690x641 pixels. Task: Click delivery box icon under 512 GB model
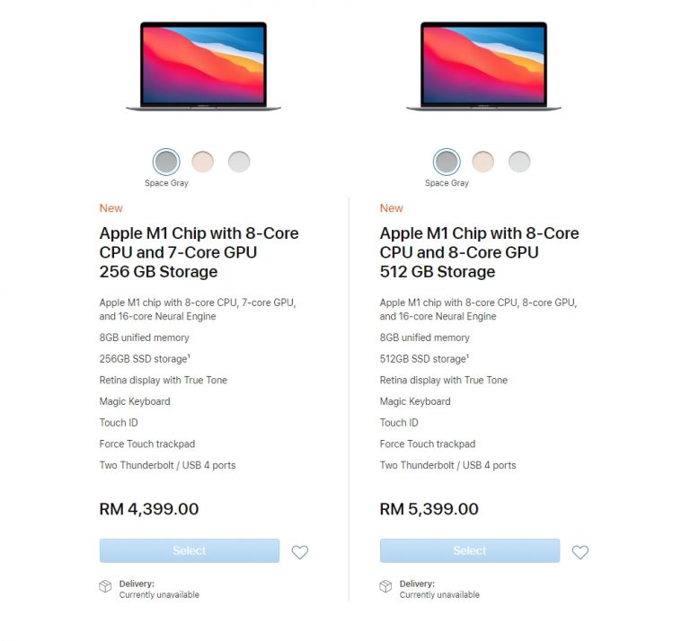(385, 587)
